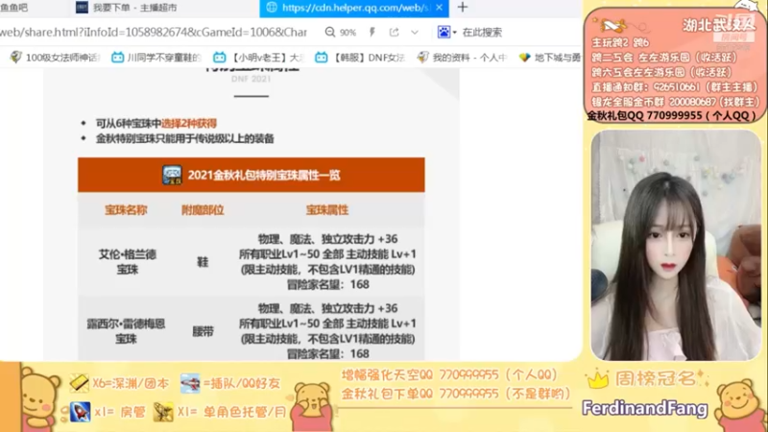Click the site icon on the cdn.helper tab
Image resolution: width=768 pixels, height=432 pixels.
272,8
